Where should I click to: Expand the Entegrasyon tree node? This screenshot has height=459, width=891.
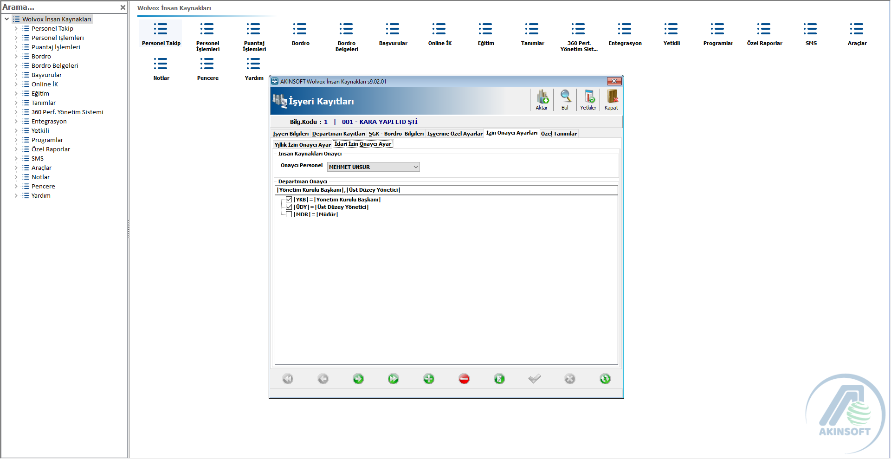(16, 121)
